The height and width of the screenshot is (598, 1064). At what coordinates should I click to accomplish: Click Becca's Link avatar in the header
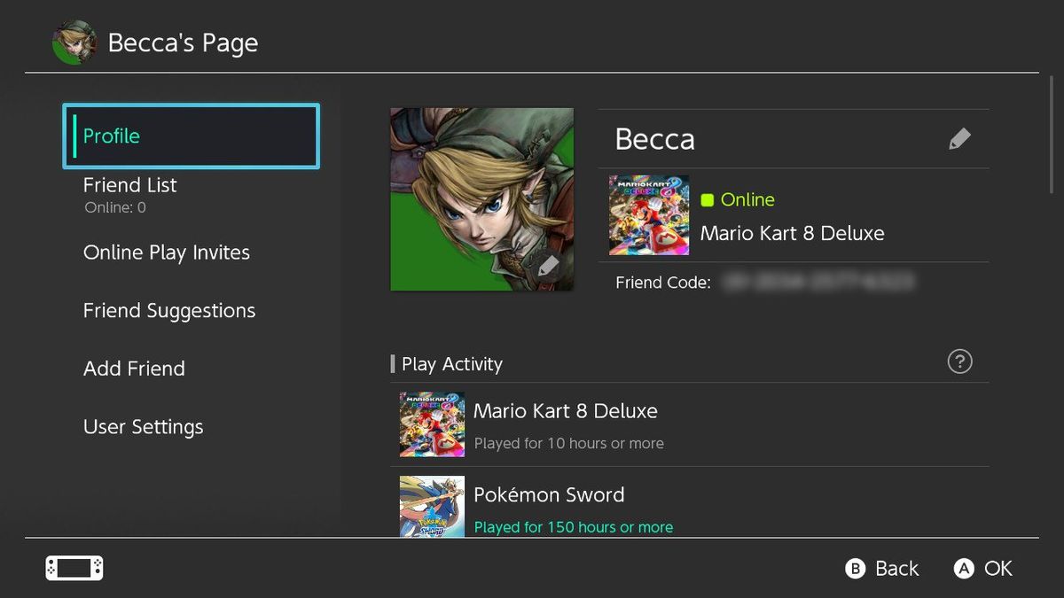coord(75,41)
